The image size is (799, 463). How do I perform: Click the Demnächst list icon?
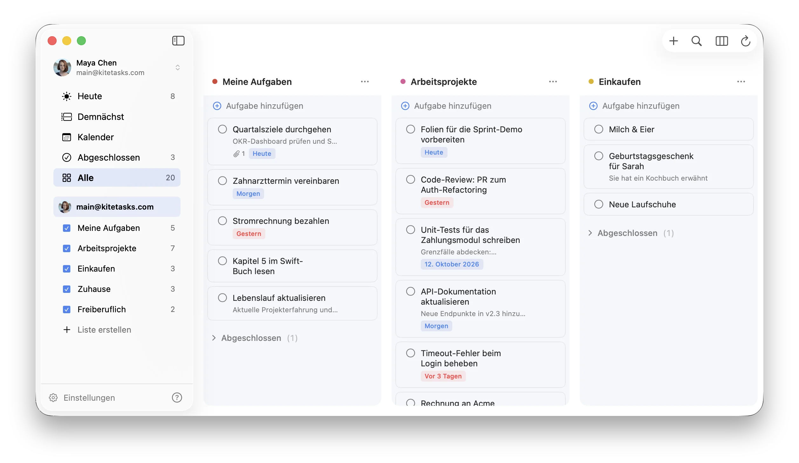tap(66, 117)
